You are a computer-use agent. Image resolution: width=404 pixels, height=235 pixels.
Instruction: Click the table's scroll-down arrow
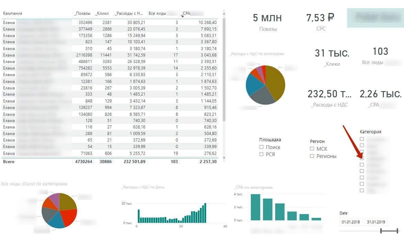click(224, 158)
